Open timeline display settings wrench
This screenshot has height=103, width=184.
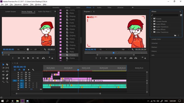(33, 70)
